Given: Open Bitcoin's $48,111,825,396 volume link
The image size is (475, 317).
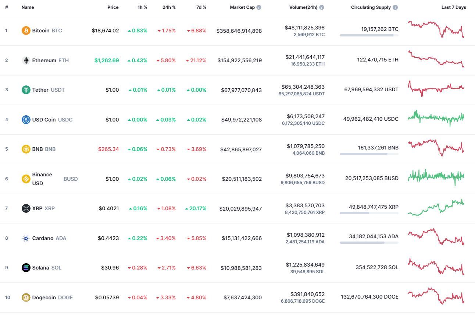Looking at the screenshot, I should tap(304, 28).
